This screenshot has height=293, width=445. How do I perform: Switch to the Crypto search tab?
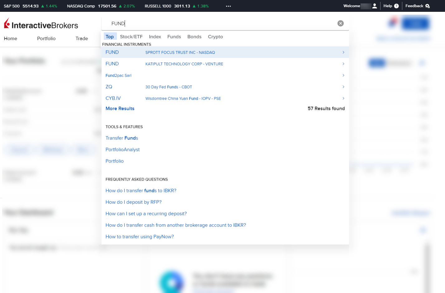tap(215, 36)
